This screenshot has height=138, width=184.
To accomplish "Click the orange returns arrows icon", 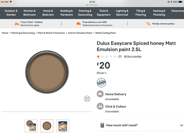I will 148,24.
